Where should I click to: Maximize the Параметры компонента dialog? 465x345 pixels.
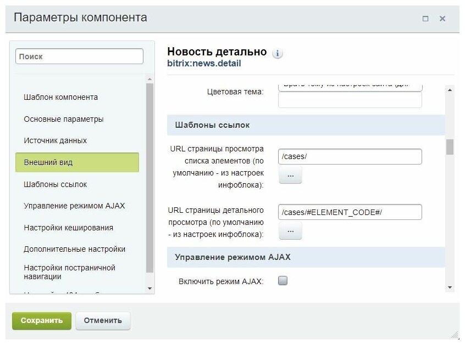click(x=425, y=18)
